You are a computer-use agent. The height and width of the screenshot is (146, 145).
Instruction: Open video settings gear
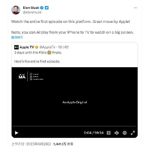(125, 133)
